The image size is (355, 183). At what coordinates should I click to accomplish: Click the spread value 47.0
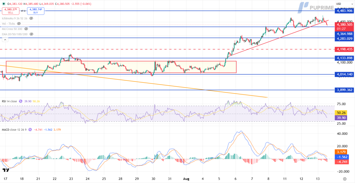coord(23,11)
